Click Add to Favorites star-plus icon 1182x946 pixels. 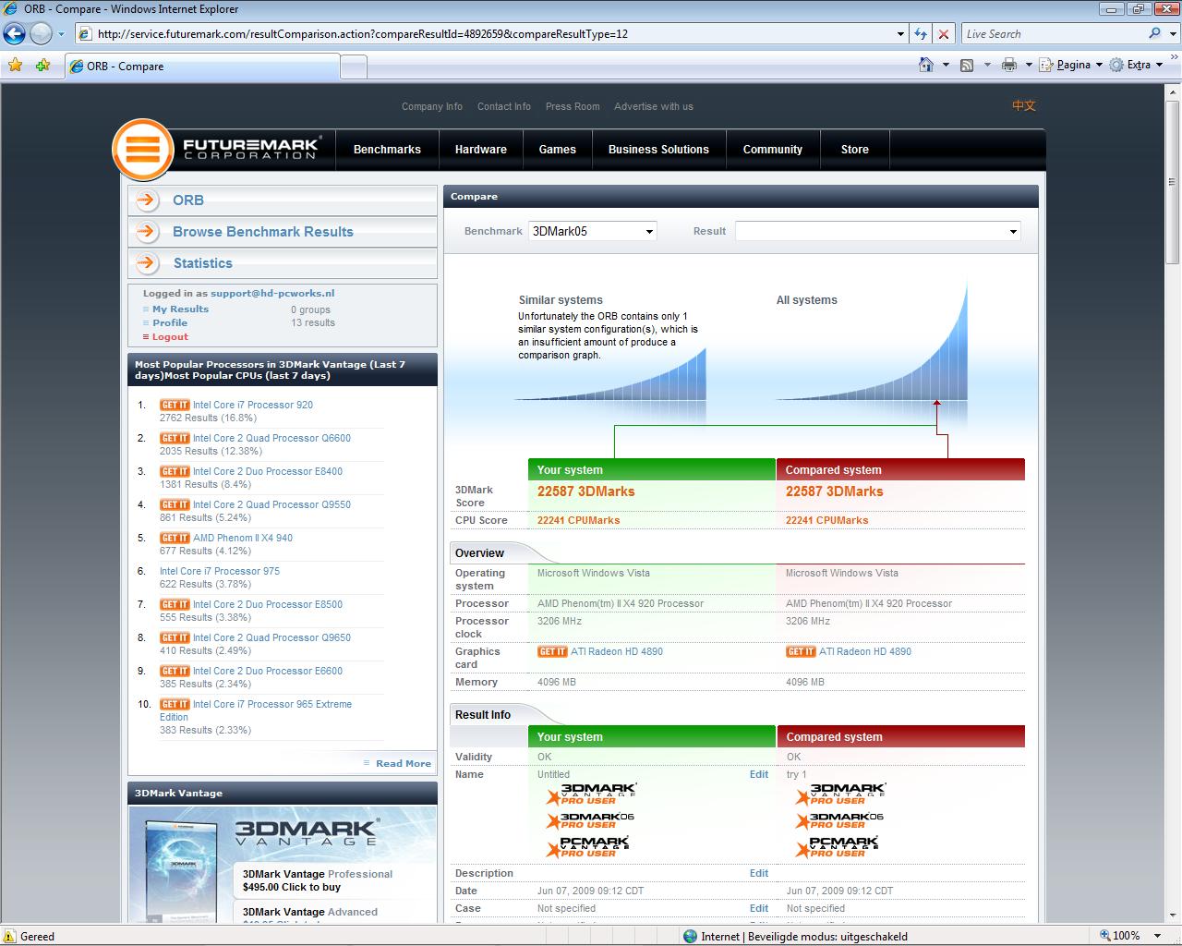pos(42,66)
